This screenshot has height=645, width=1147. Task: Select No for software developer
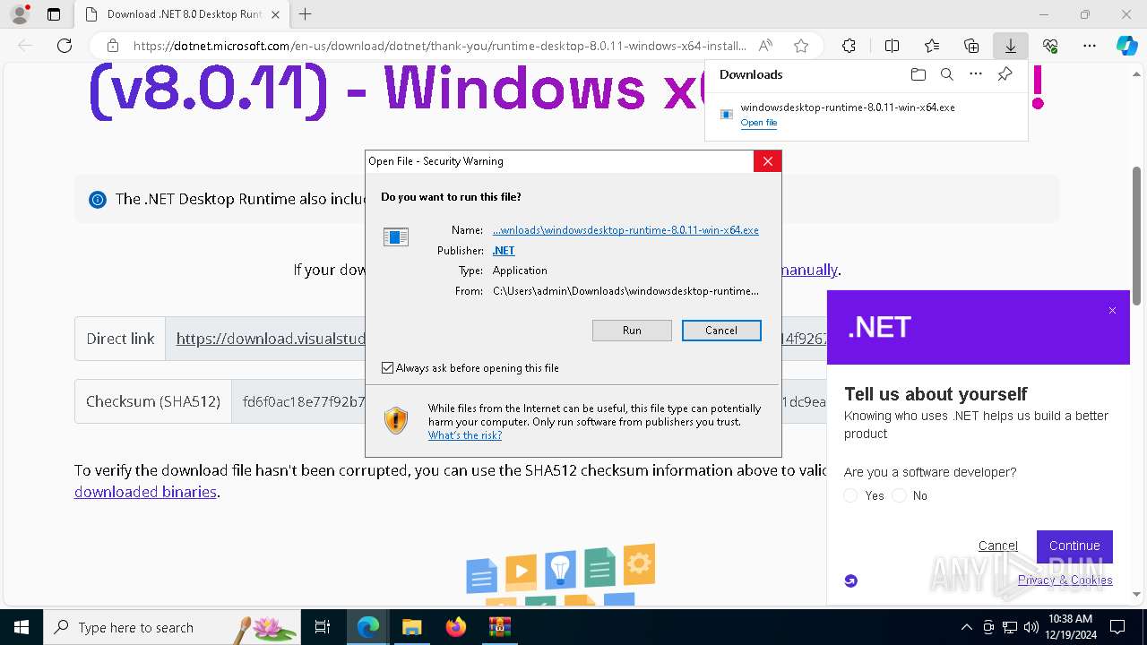pos(899,495)
